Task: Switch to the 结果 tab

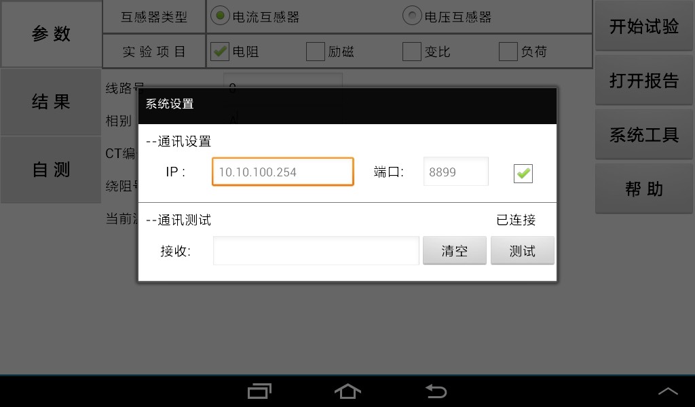Action: pyautogui.click(x=51, y=102)
